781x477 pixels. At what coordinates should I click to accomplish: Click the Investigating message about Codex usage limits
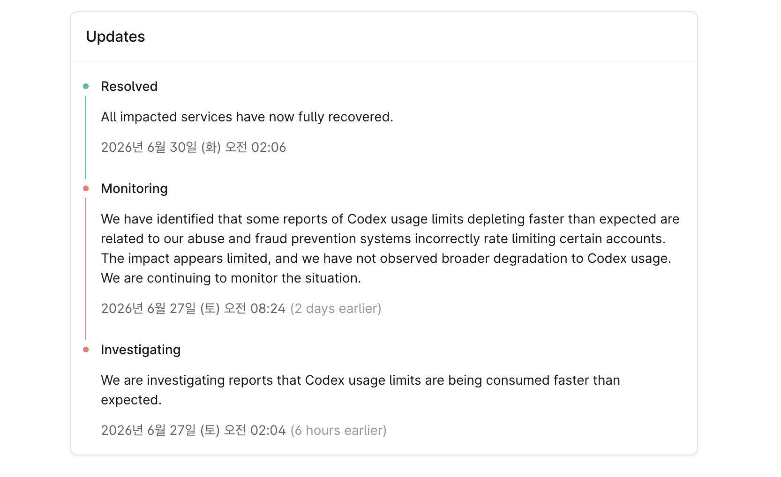click(360, 390)
